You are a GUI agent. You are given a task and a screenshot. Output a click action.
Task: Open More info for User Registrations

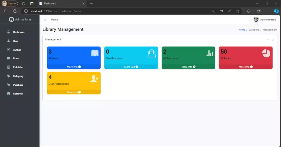tap(74, 92)
